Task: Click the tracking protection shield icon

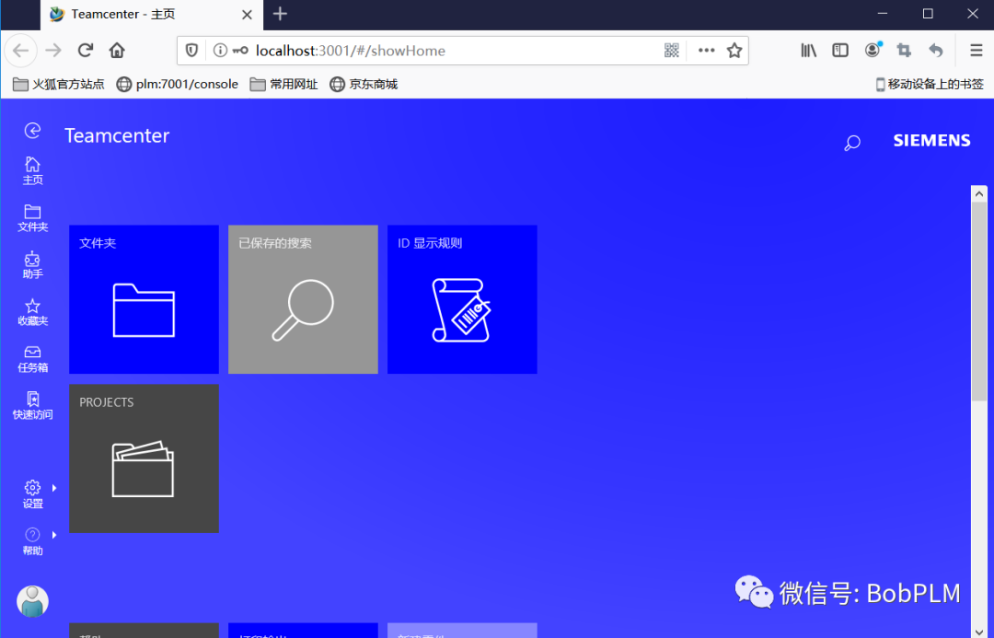Action: click(191, 50)
